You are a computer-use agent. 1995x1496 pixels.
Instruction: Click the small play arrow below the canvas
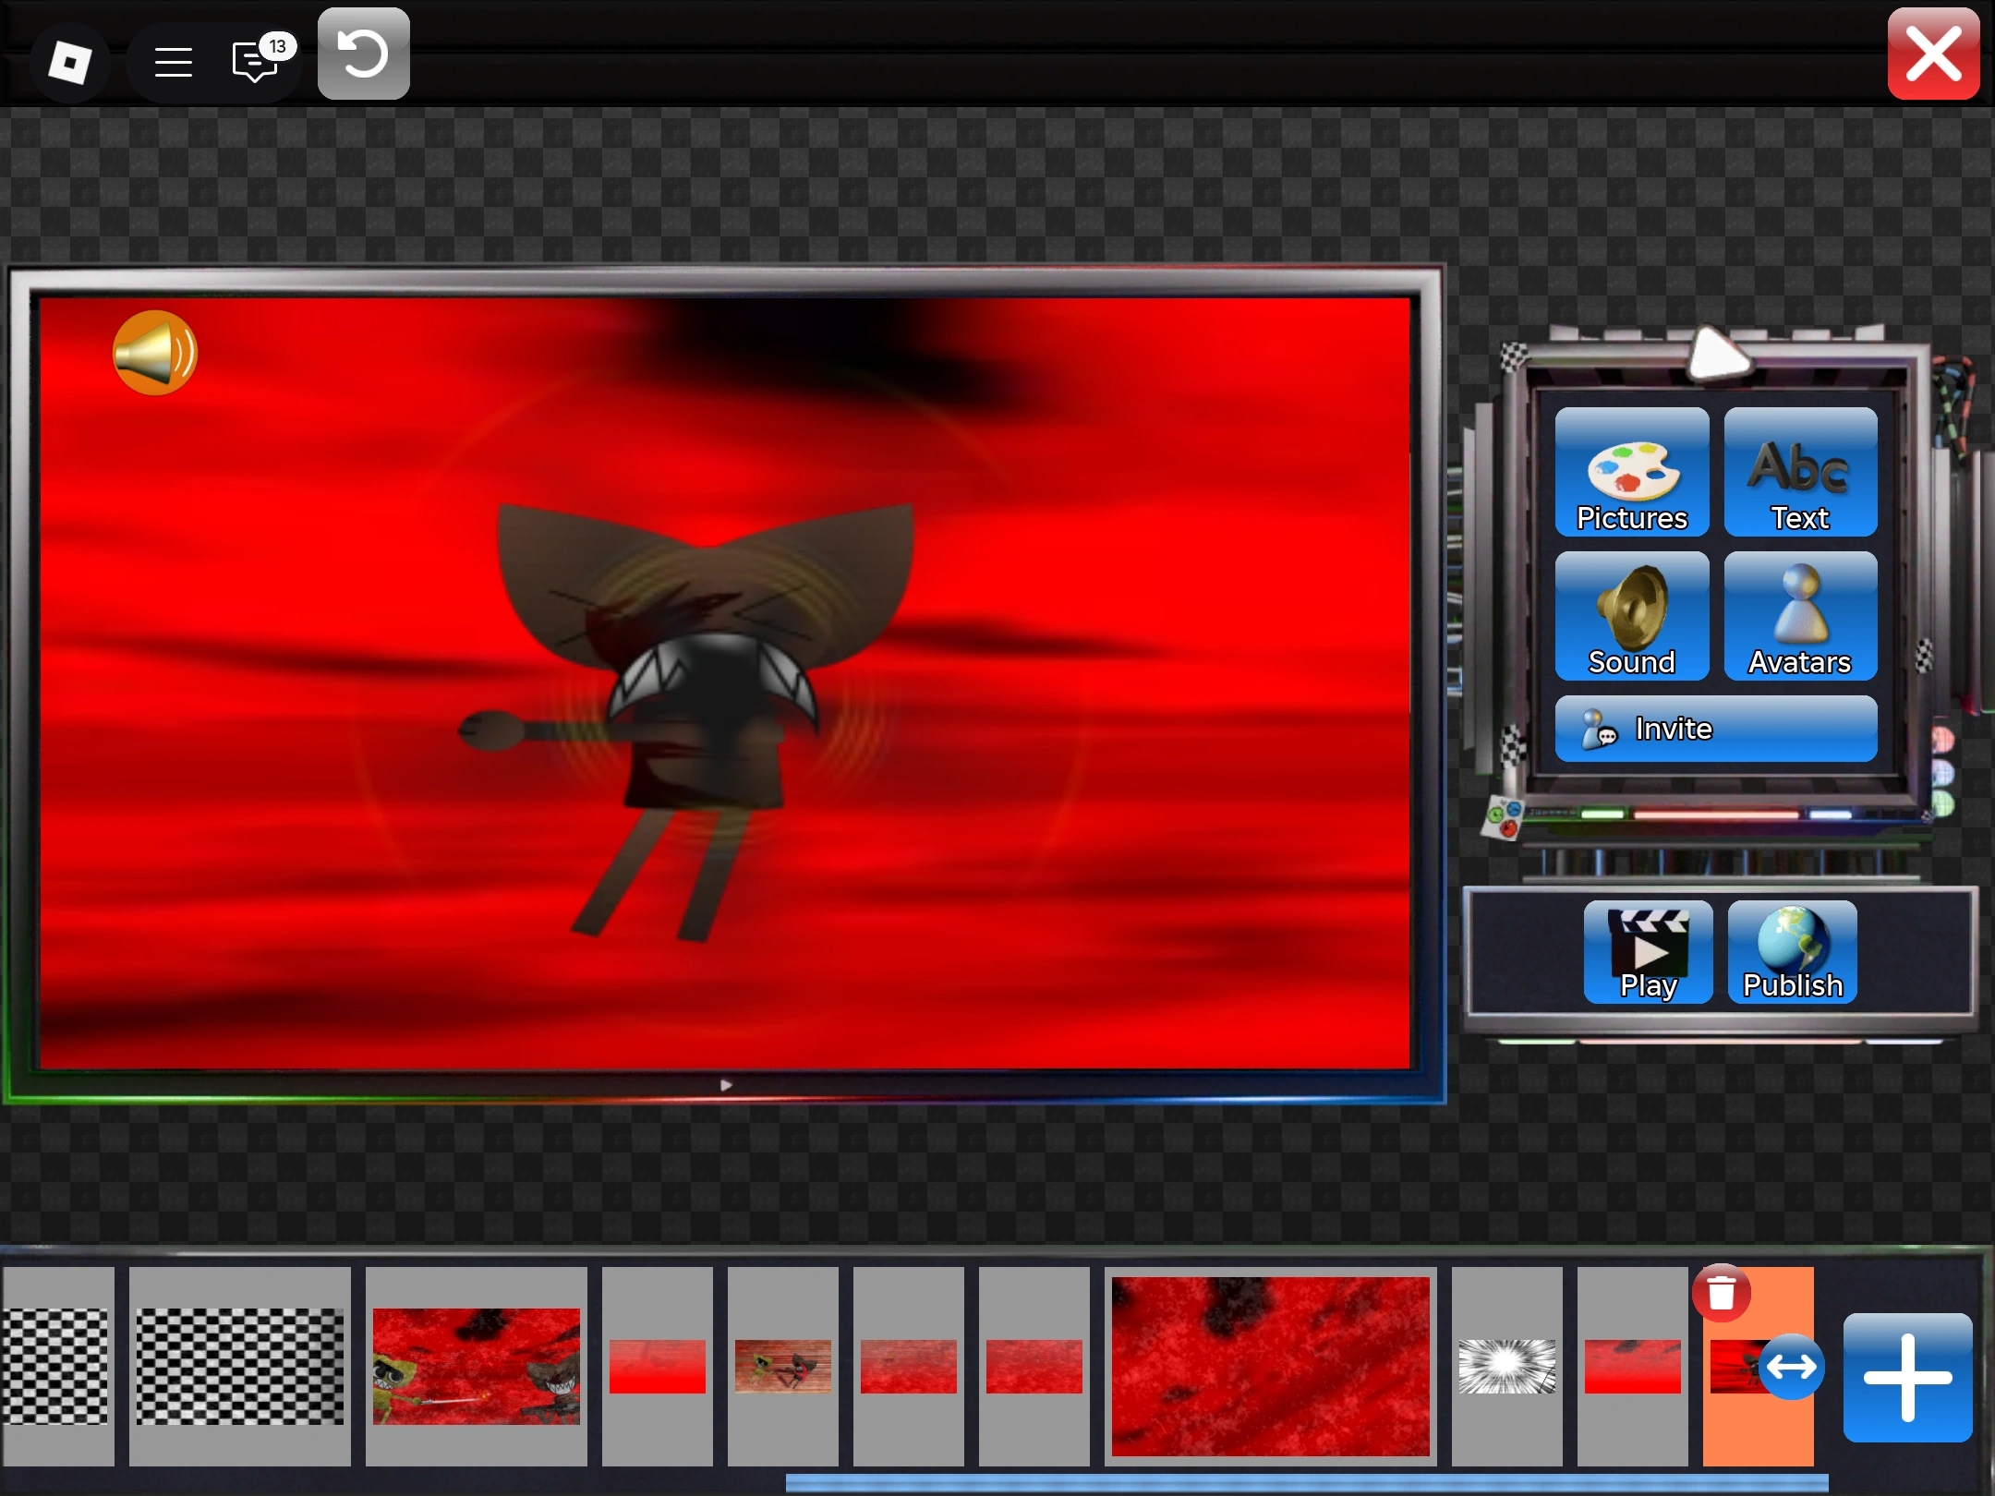[726, 1085]
